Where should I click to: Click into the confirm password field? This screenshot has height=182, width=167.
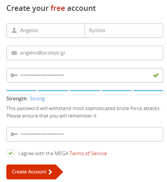(x=85, y=134)
